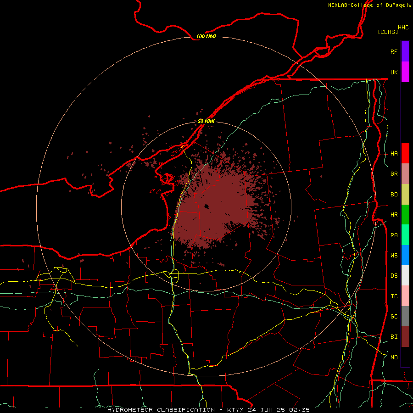Click the "UK" legend label

394,72
